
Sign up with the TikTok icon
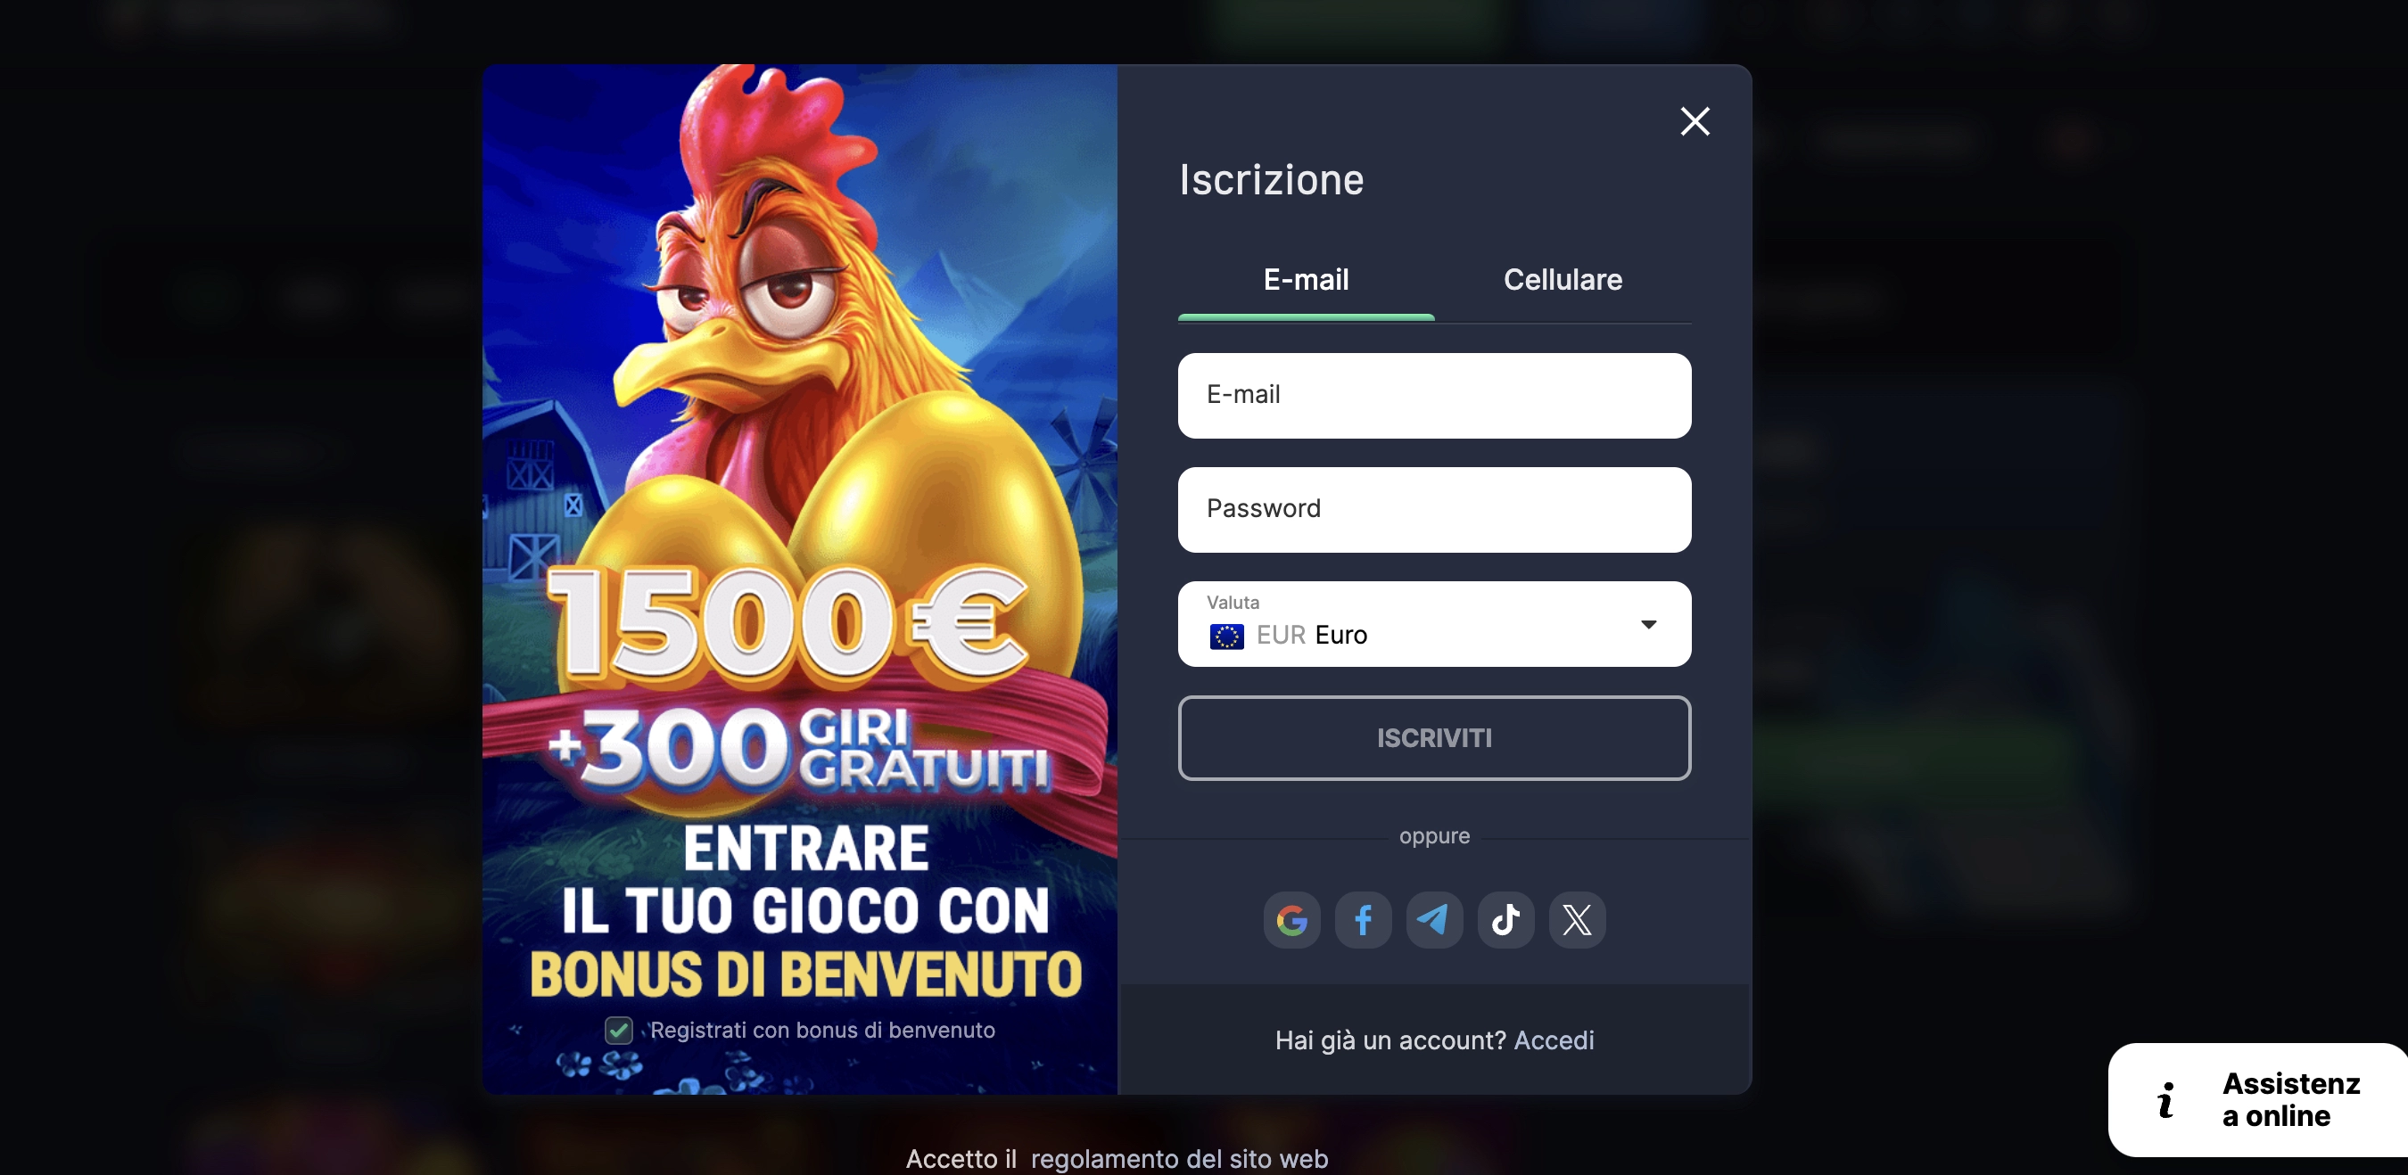pos(1505,920)
